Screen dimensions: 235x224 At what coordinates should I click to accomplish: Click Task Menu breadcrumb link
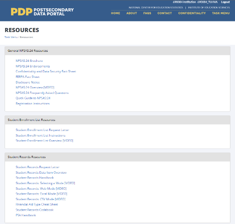coord(11,37)
